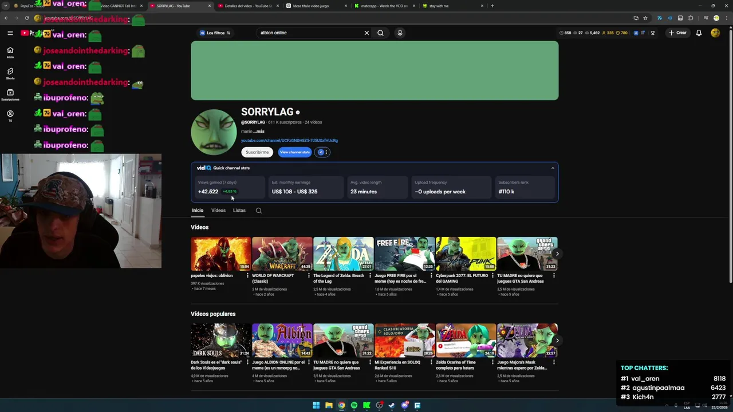Open the youtube.com/channel link
This screenshot has width=733, height=412.
pyautogui.click(x=289, y=140)
